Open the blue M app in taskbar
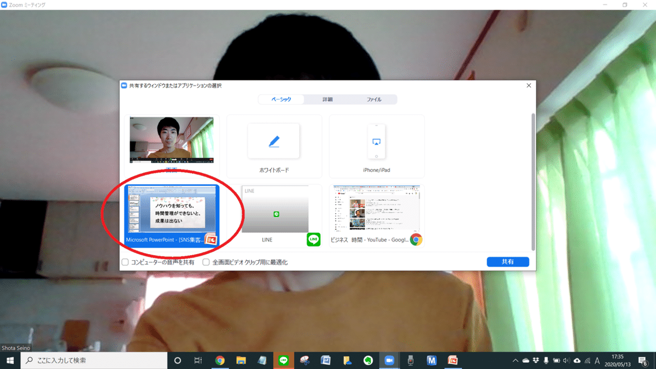The image size is (656, 369). [x=432, y=360]
